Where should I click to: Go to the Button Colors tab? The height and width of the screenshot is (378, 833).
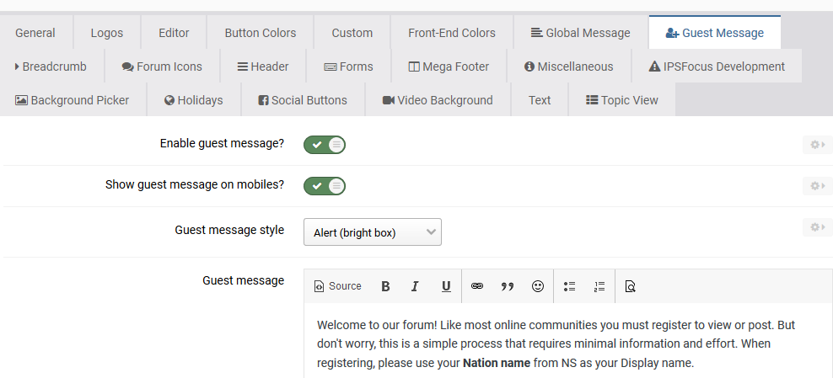260,33
